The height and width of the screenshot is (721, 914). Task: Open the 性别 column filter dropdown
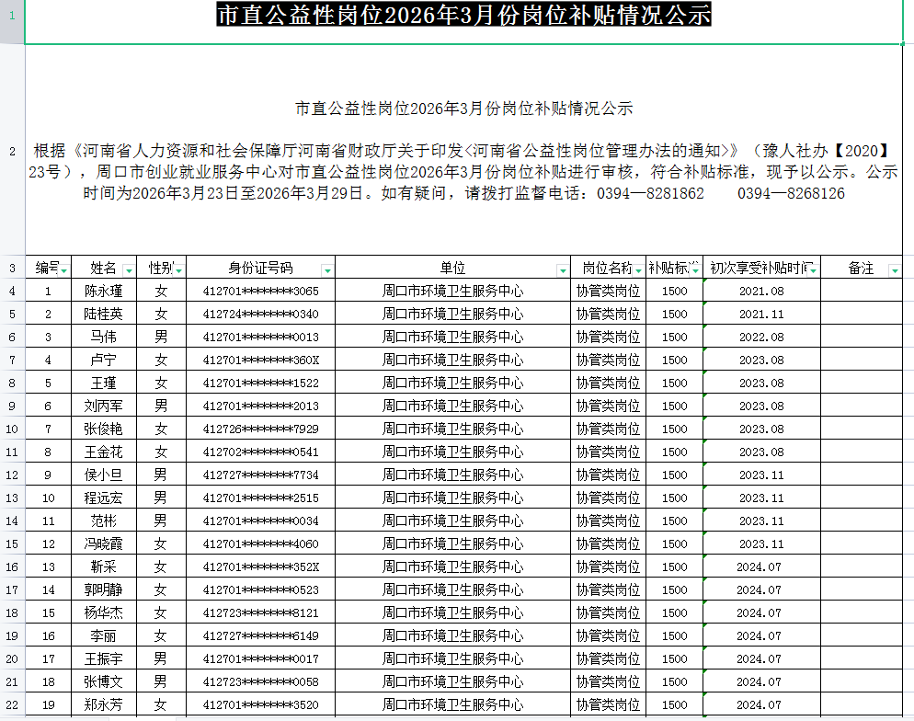click(177, 269)
